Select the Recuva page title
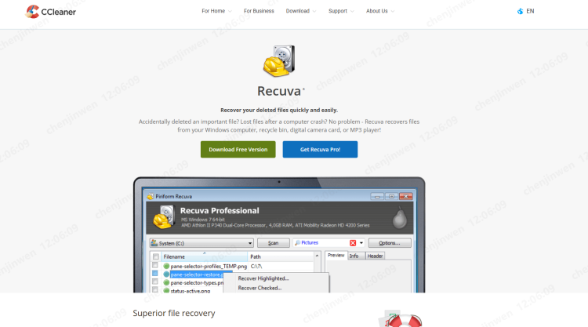This screenshot has height=327, width=588. (279, 91)
